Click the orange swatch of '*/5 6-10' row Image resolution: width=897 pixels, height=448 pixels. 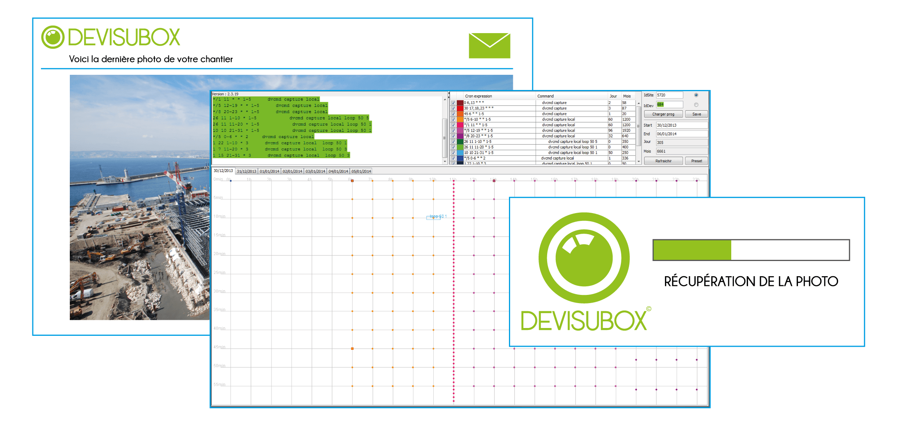point(460,120)
